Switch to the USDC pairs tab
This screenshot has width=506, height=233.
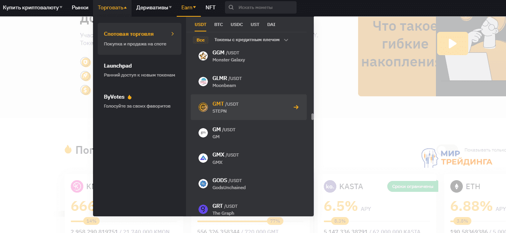pyautogui.click(x=237, y=24)
